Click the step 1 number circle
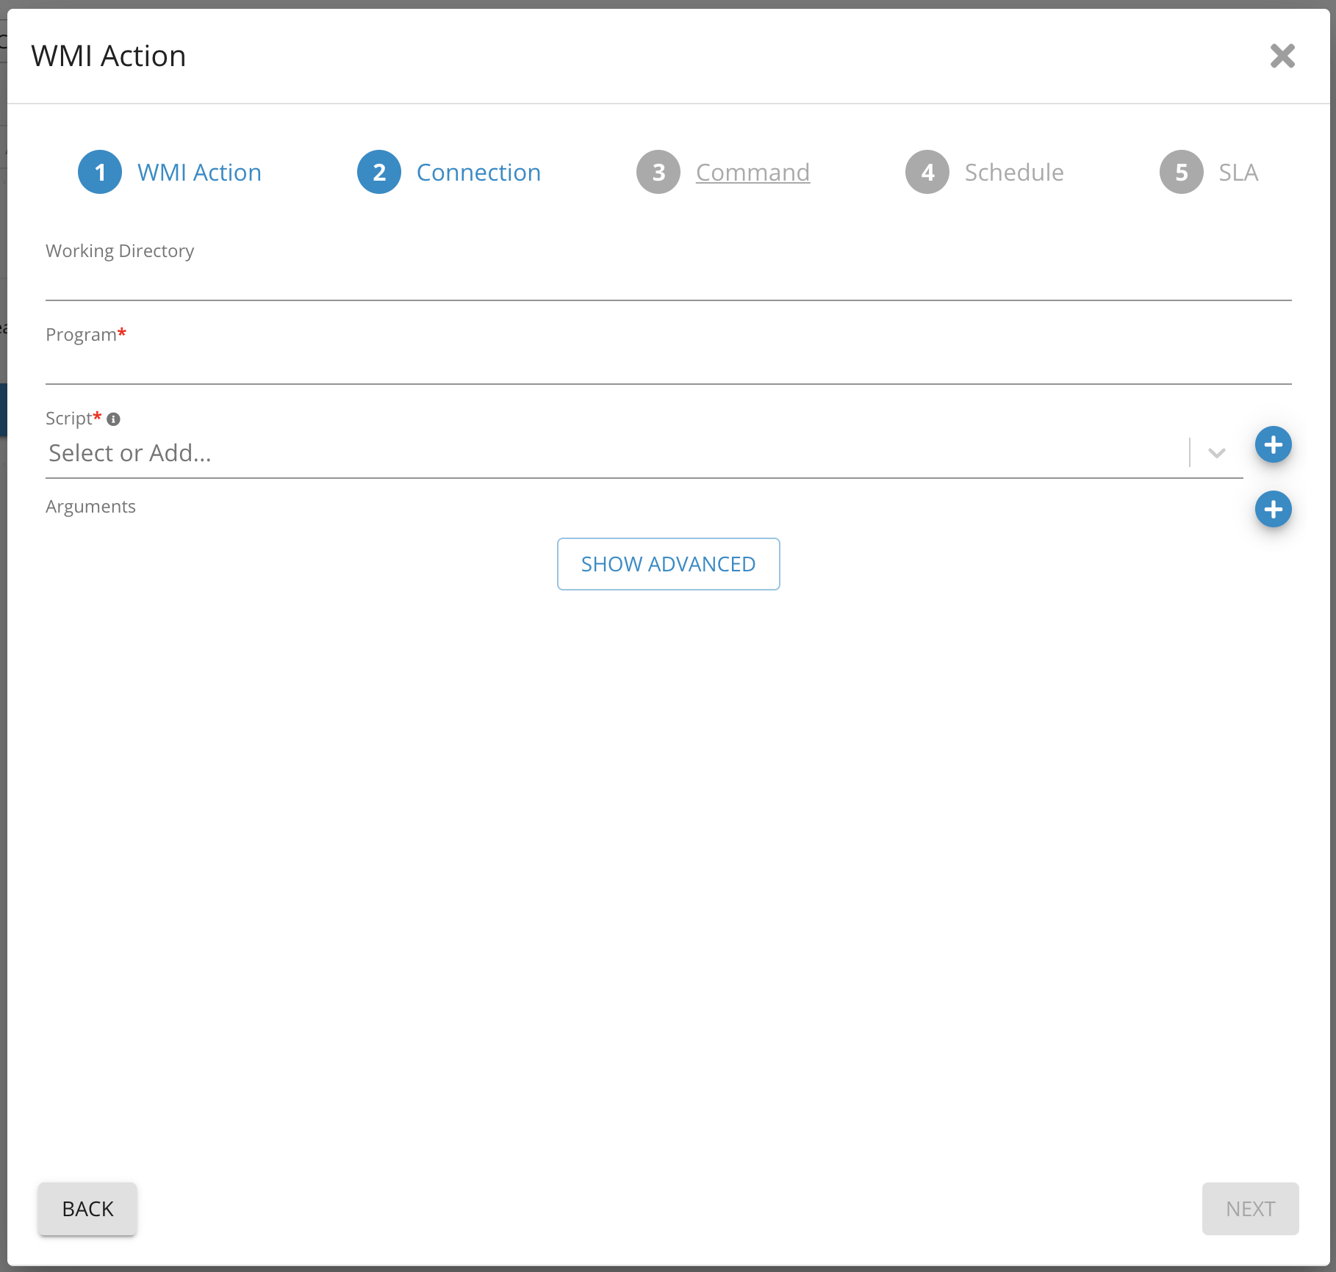 100,173
